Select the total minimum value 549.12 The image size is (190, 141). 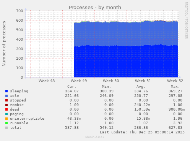[x=107, y=128]
